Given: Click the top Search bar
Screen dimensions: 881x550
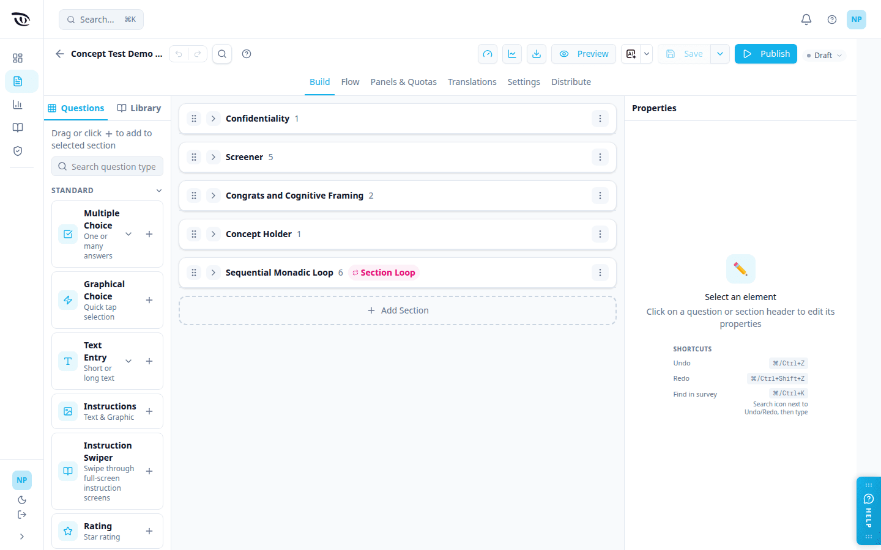Looking at the screenshot, I should (101, 20).
